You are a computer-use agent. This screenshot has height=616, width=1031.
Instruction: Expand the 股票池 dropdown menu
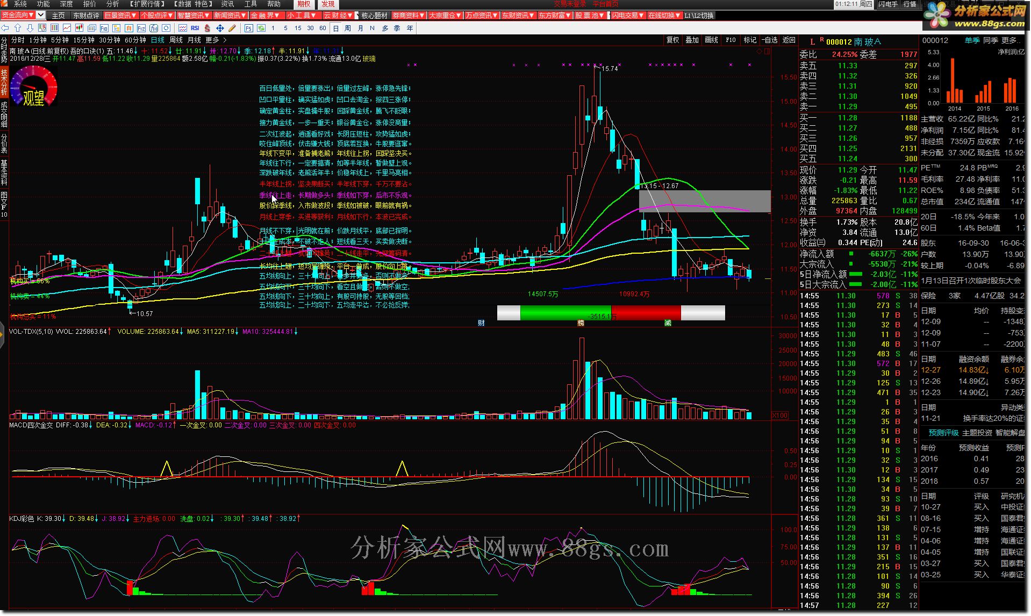[x=590, y=16]
